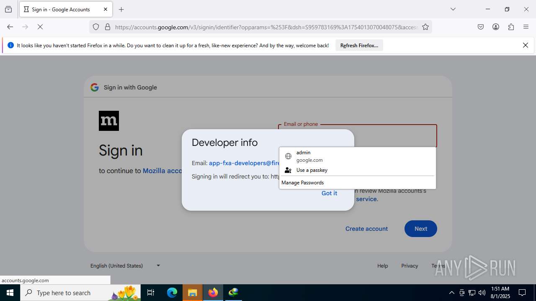The height and width of the screenshot is (301, 536).
Task: Click the app-fxa-developers email link
Action: point(244,163)
